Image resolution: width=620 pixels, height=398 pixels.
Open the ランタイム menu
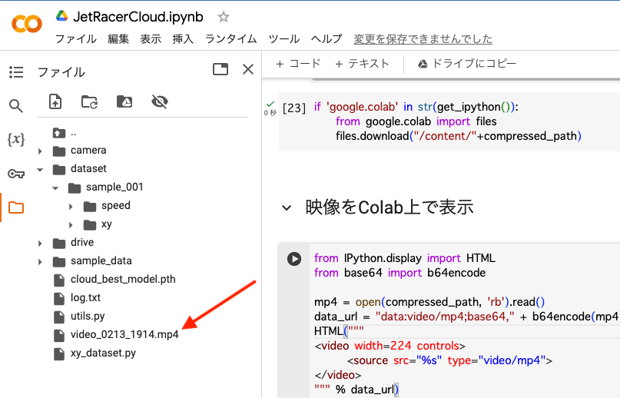[231, 38]
